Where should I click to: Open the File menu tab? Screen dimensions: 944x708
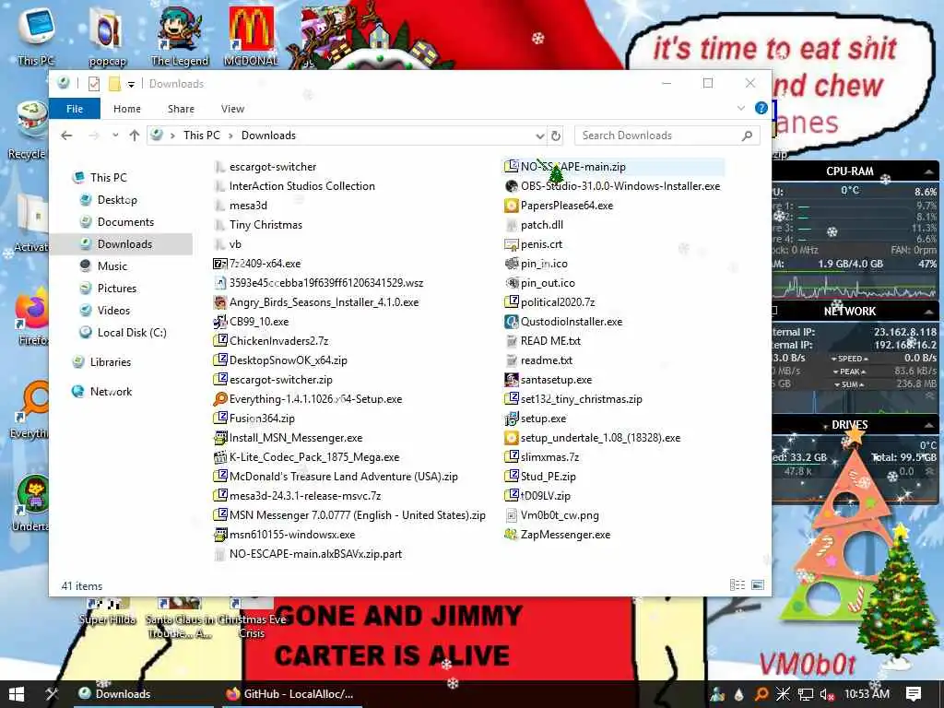coord(75,109)
